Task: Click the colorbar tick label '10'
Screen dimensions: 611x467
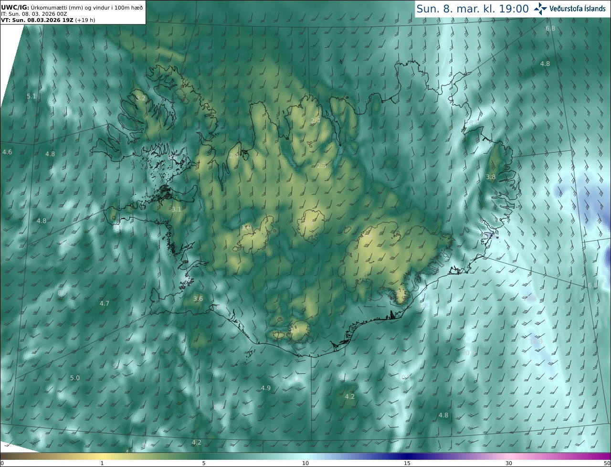Action: coord(305,463)
